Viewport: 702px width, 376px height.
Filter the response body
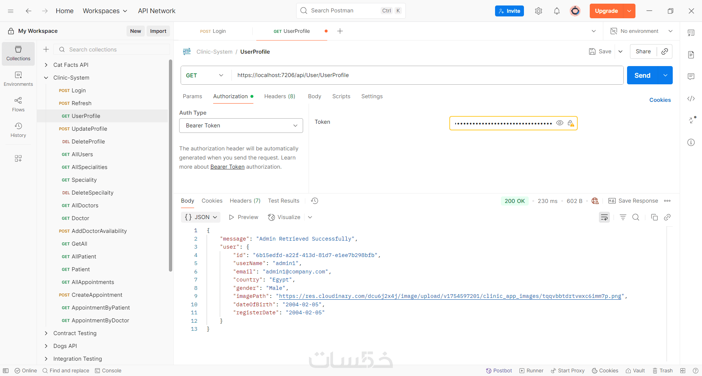point(623,217)
